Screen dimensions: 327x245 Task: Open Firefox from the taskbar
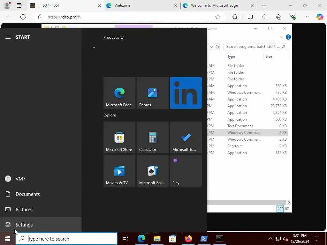[x=188, y=239]
